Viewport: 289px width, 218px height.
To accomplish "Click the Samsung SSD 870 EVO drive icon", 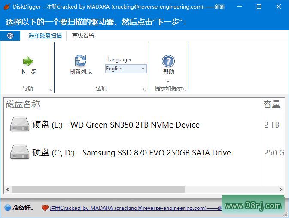I will tap(20, 152).
